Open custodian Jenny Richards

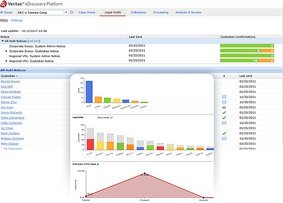click(x=12, y=113)
